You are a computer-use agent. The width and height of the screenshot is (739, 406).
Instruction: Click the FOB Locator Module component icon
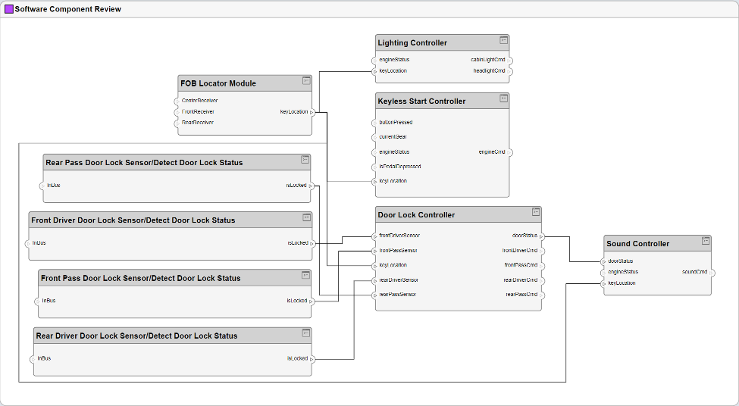(x=306, y=80)
